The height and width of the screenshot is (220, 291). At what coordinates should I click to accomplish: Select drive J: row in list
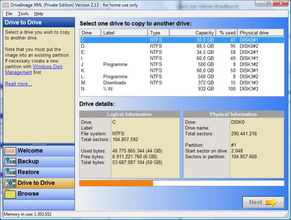[x=182, y=64]
